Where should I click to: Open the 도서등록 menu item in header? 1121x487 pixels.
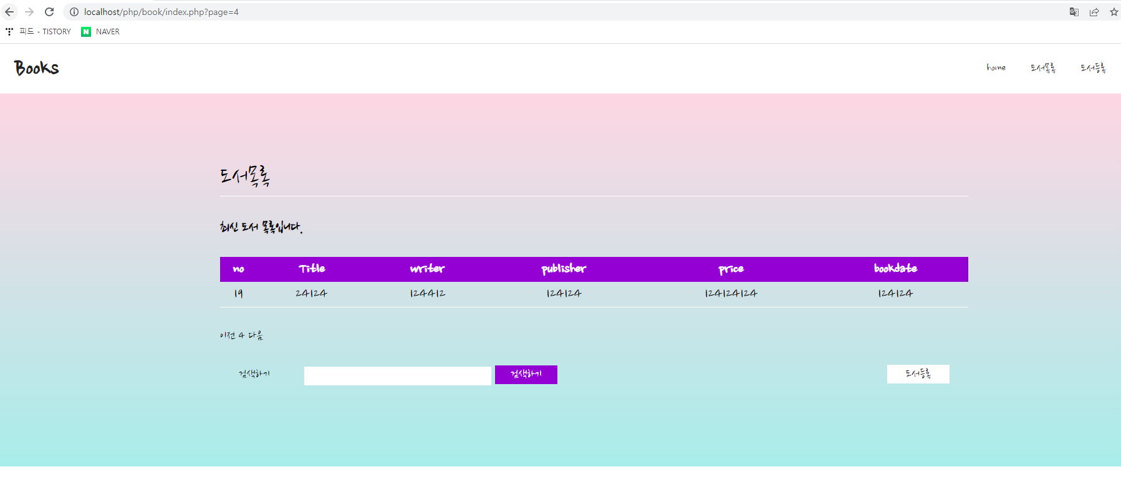[1093, 68]
